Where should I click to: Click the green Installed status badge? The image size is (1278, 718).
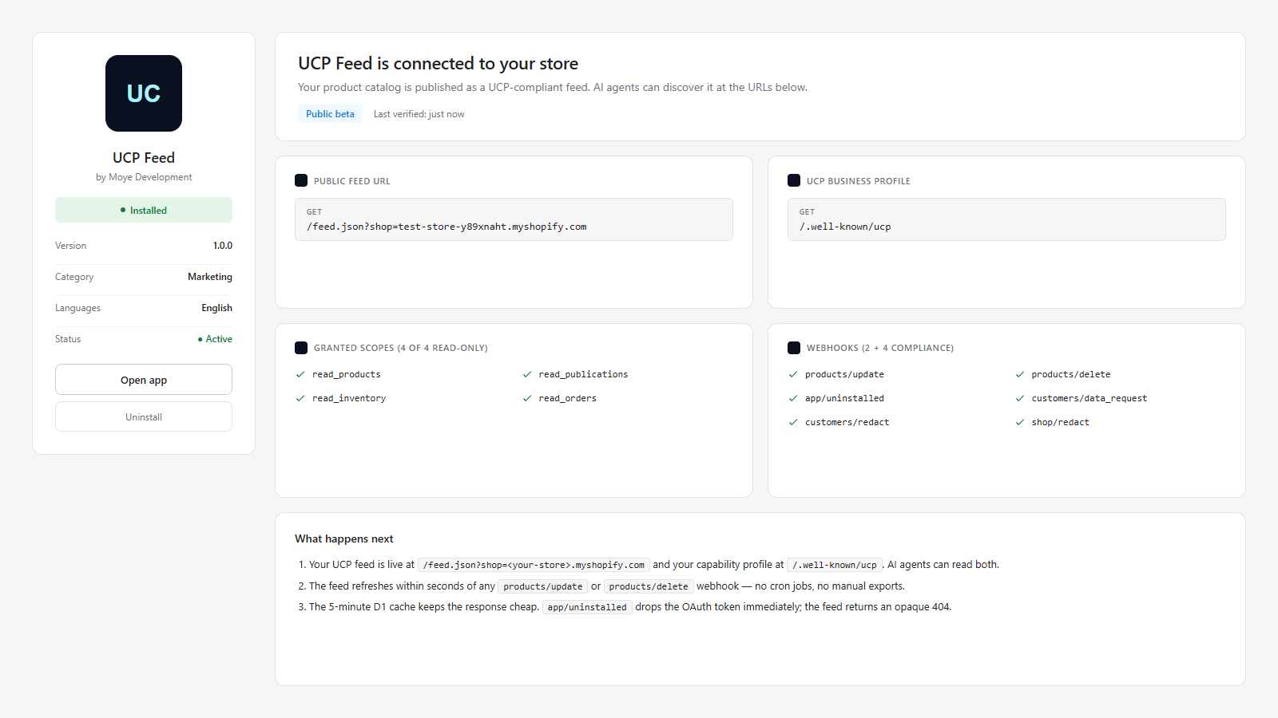tap(144, 210)
